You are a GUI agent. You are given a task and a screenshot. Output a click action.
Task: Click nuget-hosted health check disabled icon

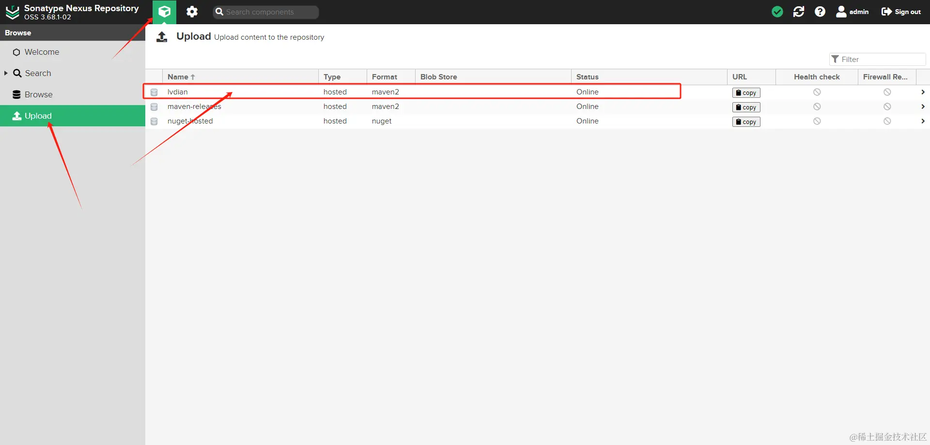[x=817, y=121]
